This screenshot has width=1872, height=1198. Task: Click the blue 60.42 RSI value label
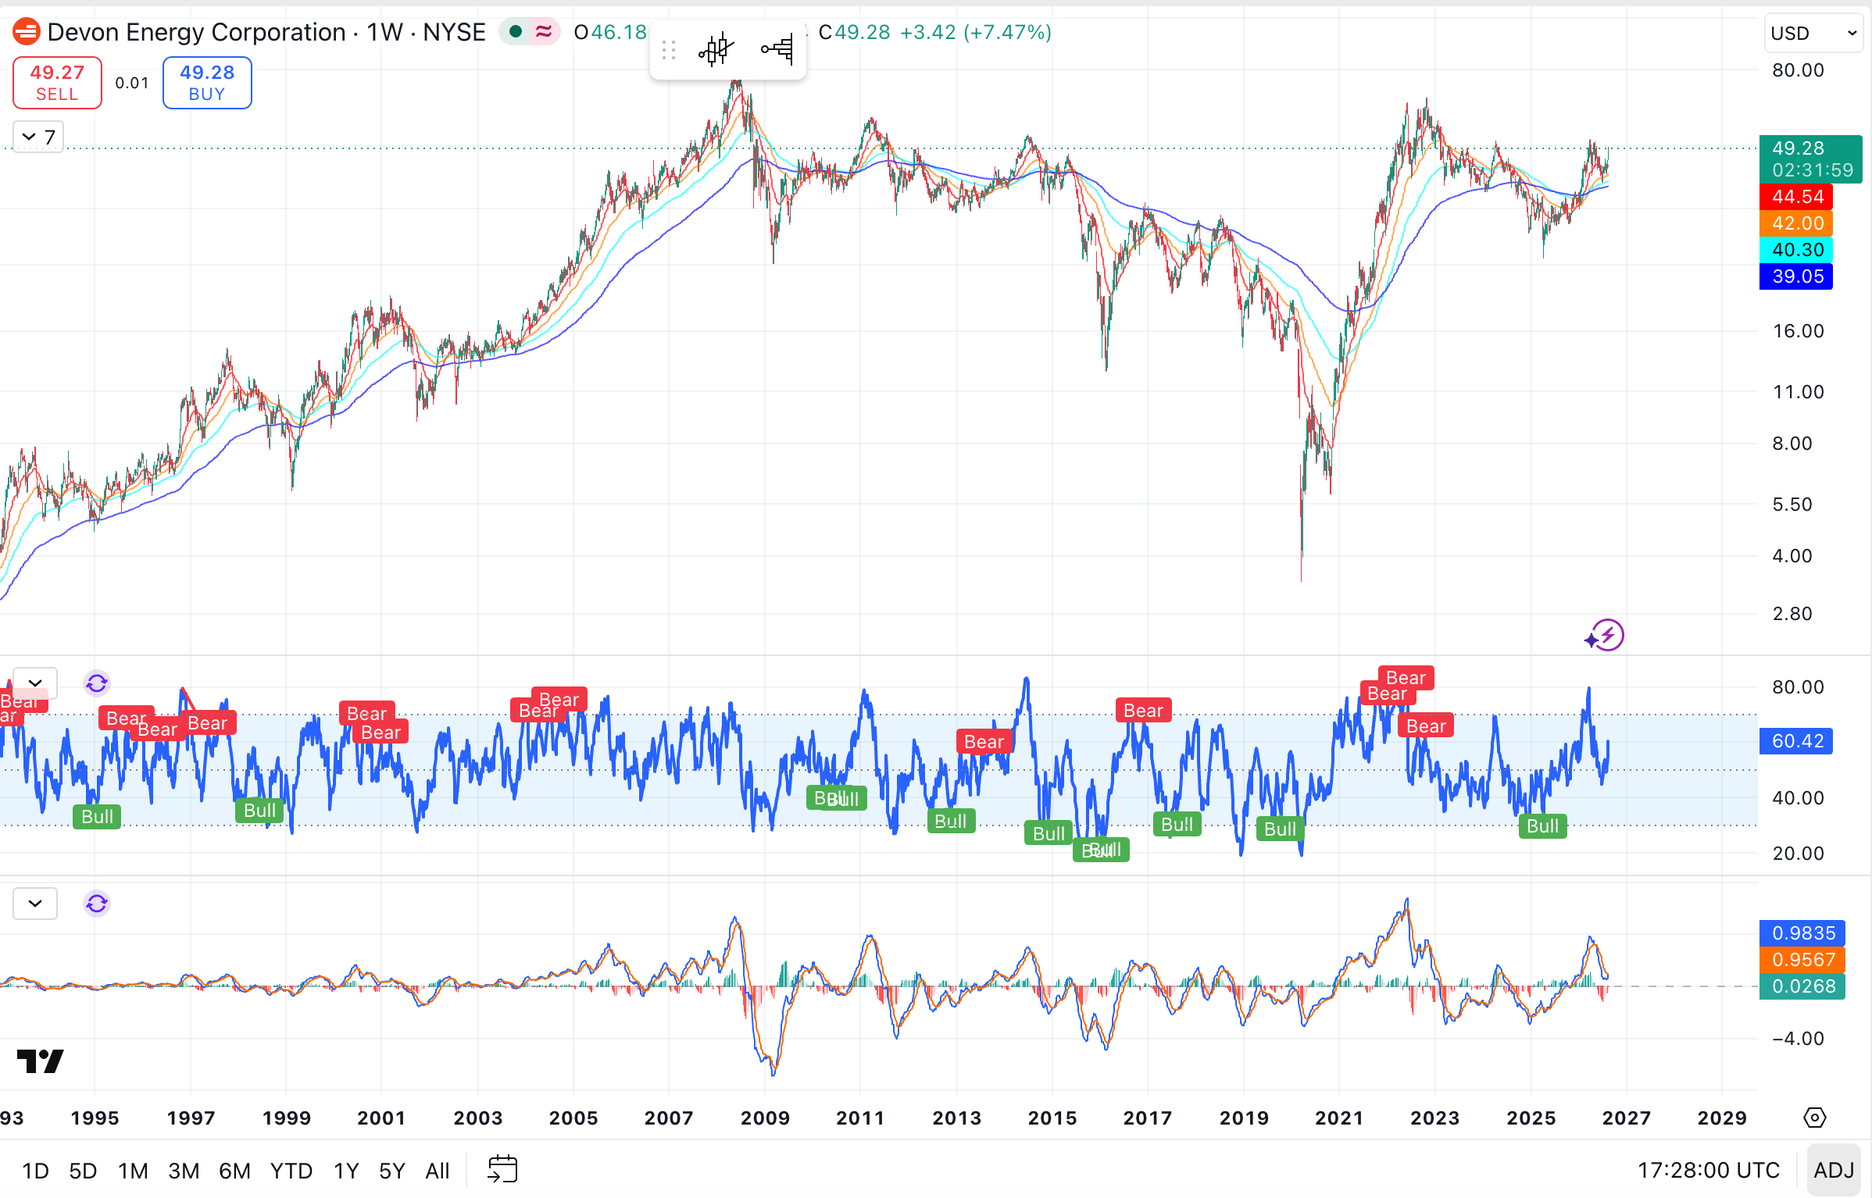[1796, 740]
